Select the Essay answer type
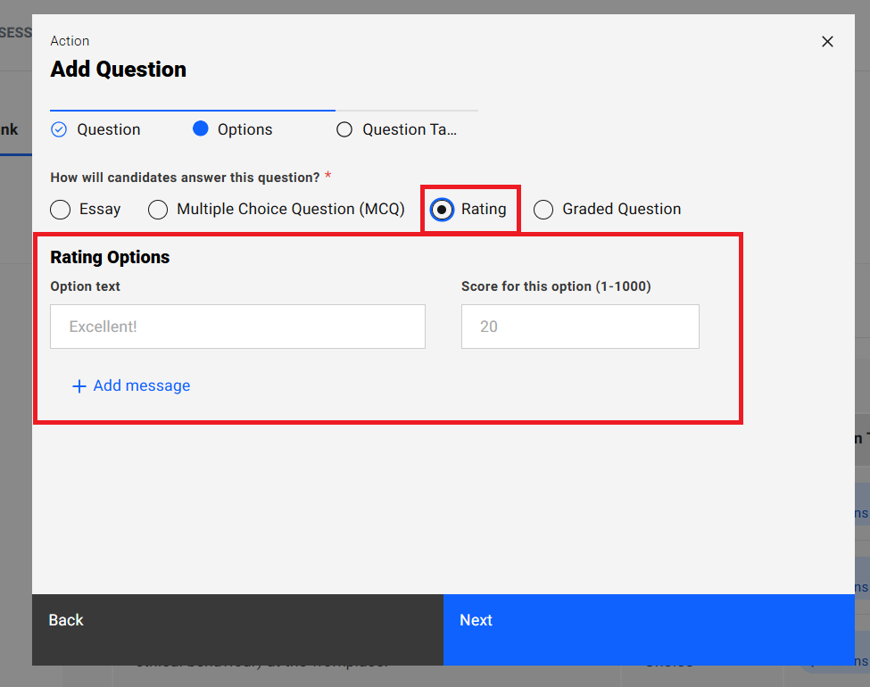 tap(61, 210)
